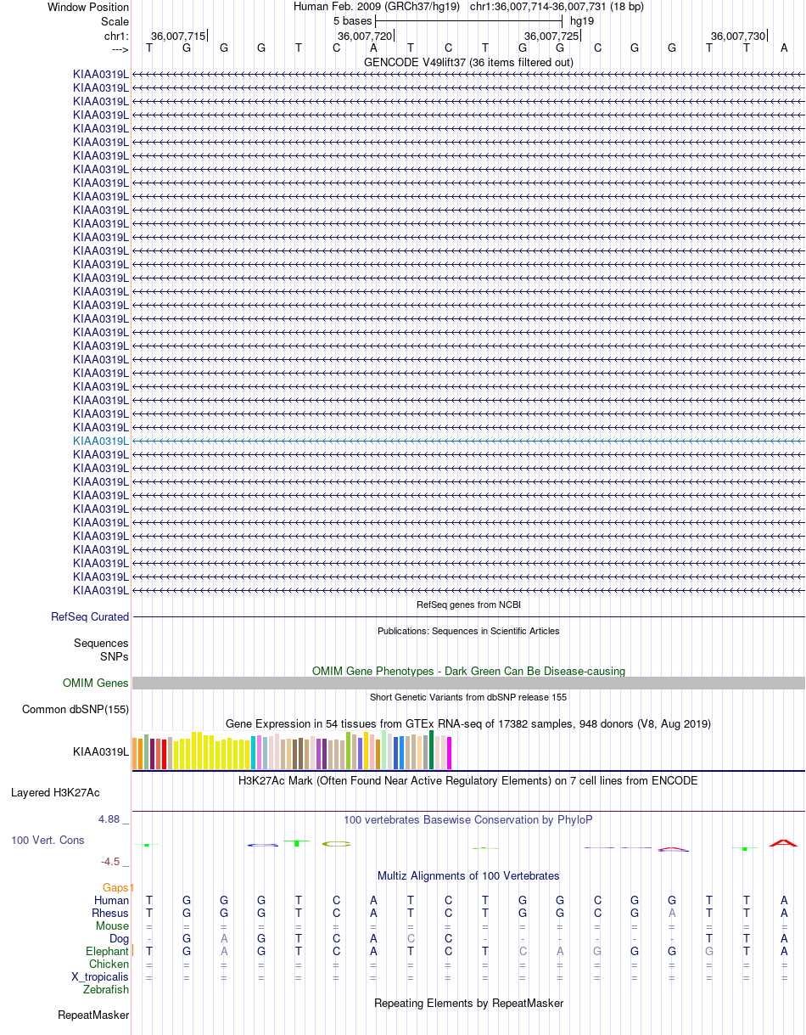Click the KIAA0319L label beside GTEx bars
The height and width of the screenshot is (1035, 806).
tap(101, 751)
